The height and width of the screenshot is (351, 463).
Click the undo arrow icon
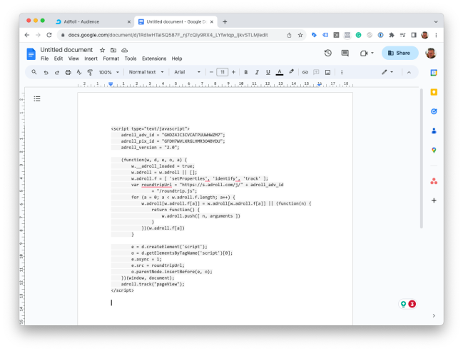46,72
